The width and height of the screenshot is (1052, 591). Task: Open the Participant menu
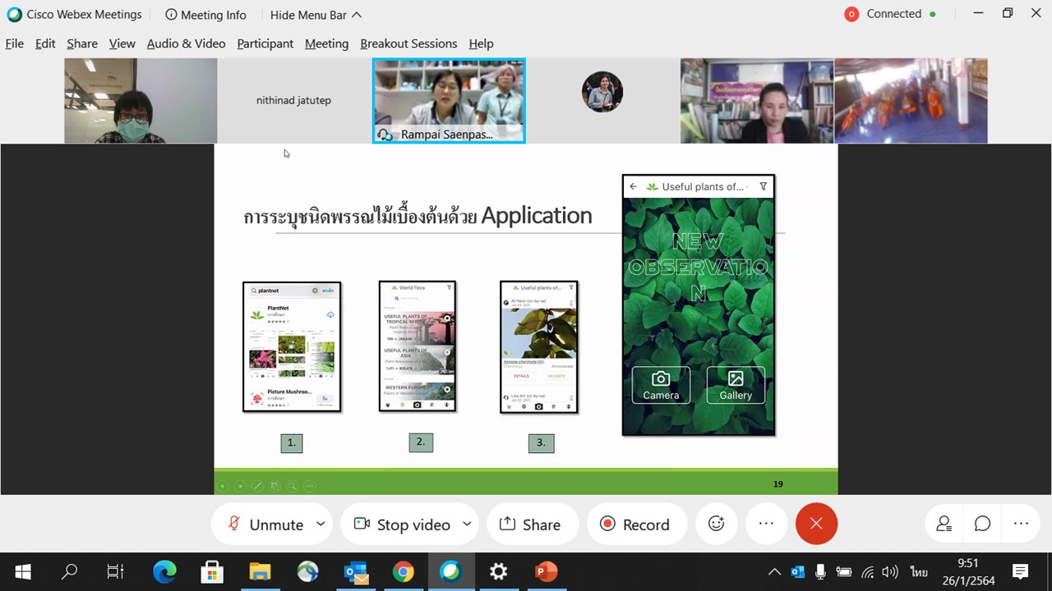265,44
